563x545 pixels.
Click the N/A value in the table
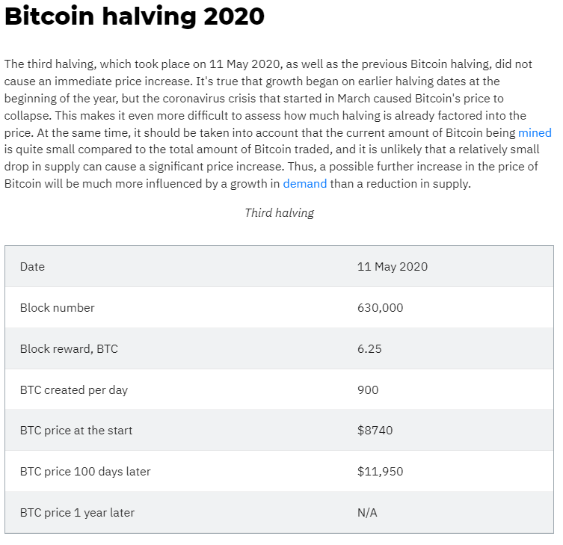click(x=369, y=513)
